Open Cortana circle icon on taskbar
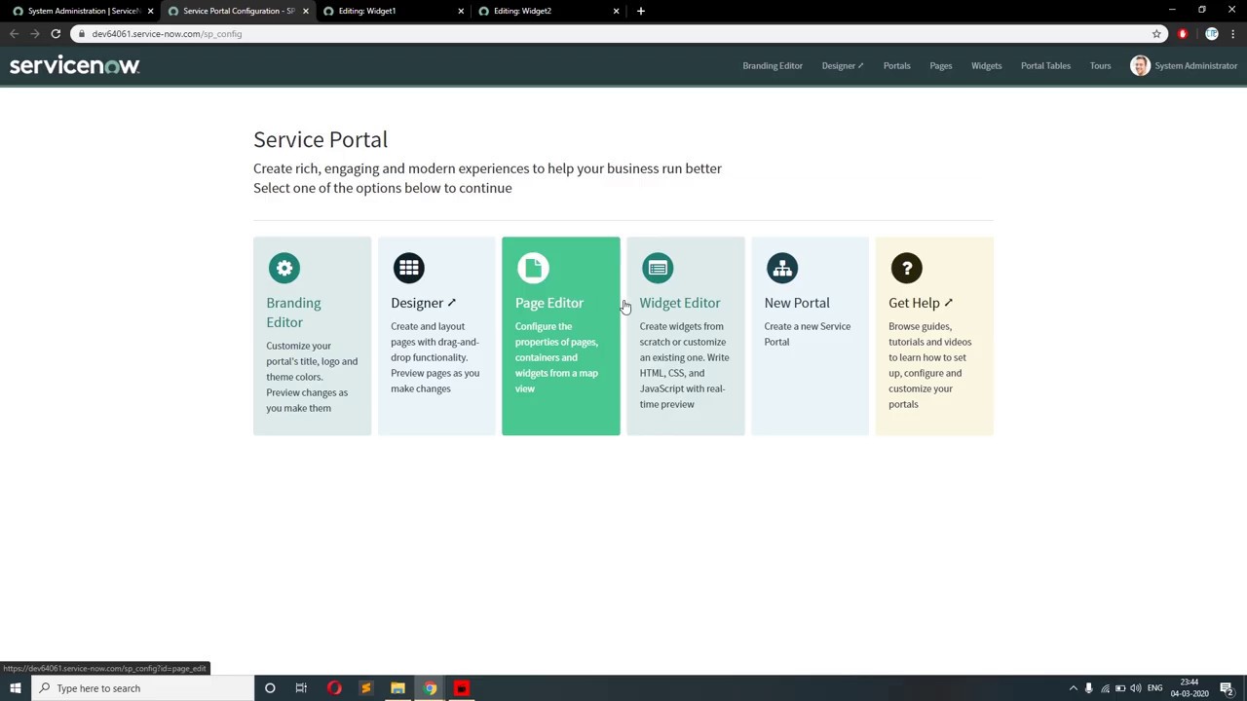The width and height of the screenshot is (1247, 701). [270, 688]
